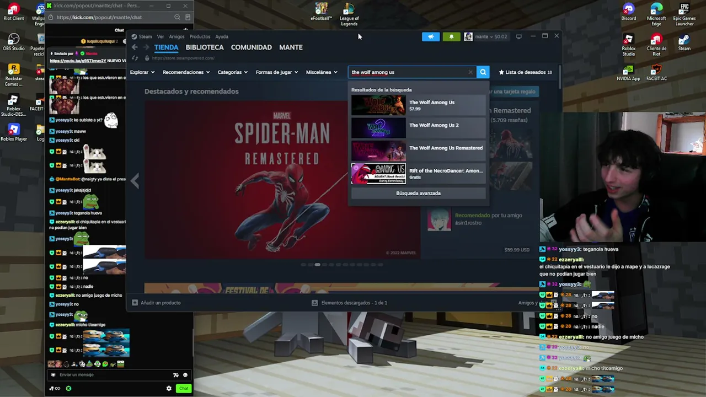Select The Wolf Among Us 2 result

tap(419, 128)
